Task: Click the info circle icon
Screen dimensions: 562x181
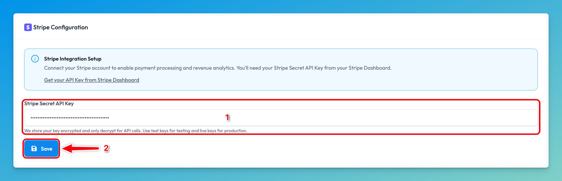Action: (35, 59)
